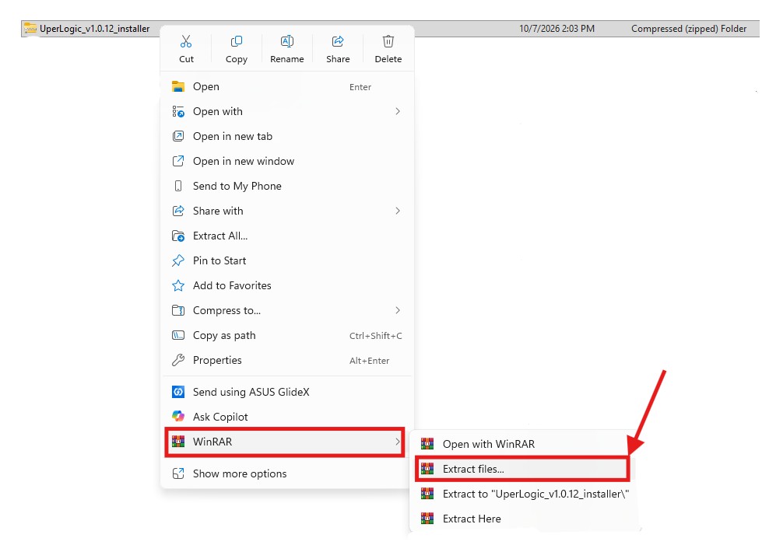The image size is (762, 552).
Task: Click the star icon for Add to Favorites
Action: coord(178,285)
